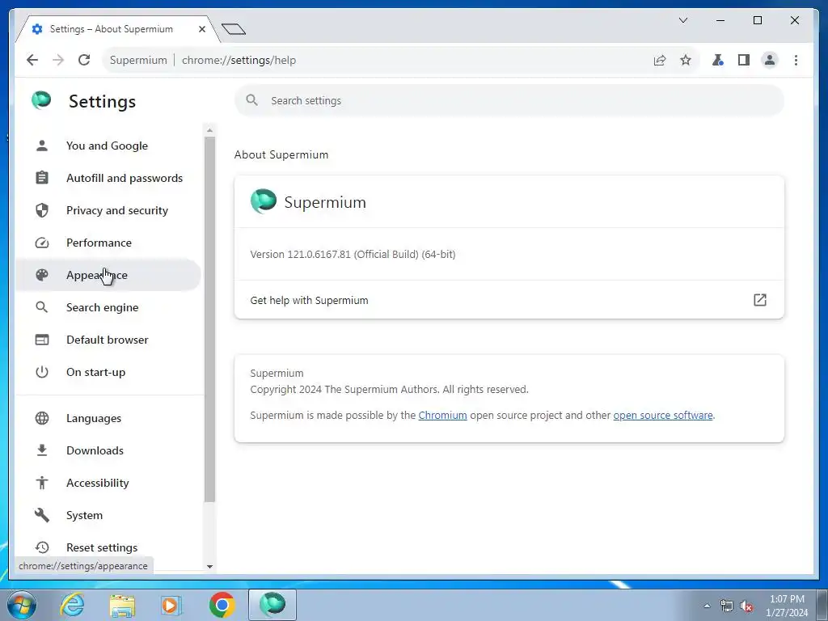Click the download arrow icon beside Downloads
The image size is (828, 621).
pos(42,450)
